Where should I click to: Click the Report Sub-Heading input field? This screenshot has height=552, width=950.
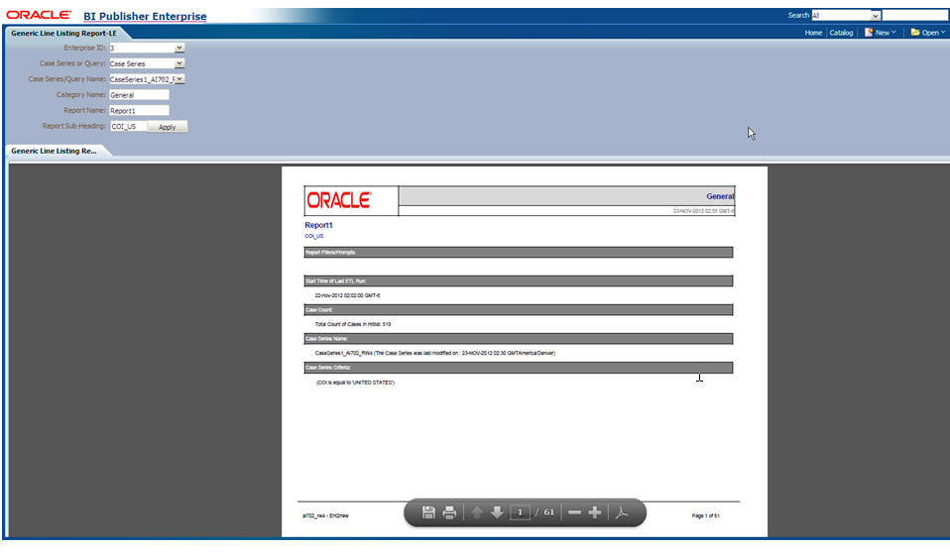tap(128, 127)
